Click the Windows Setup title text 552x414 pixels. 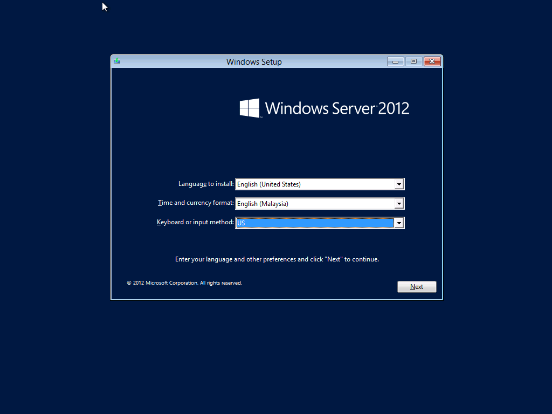coord(254,61)
